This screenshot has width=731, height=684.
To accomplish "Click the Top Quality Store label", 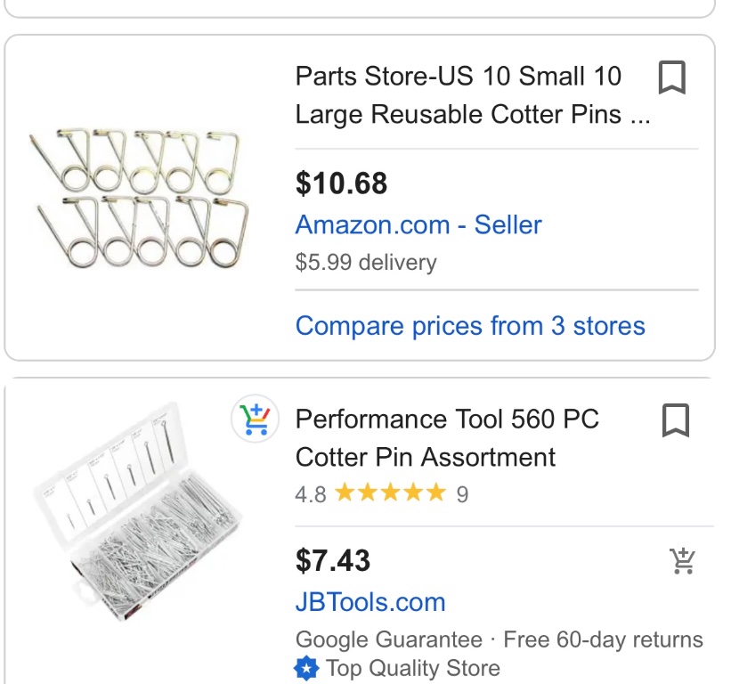I will click(413, 668).
